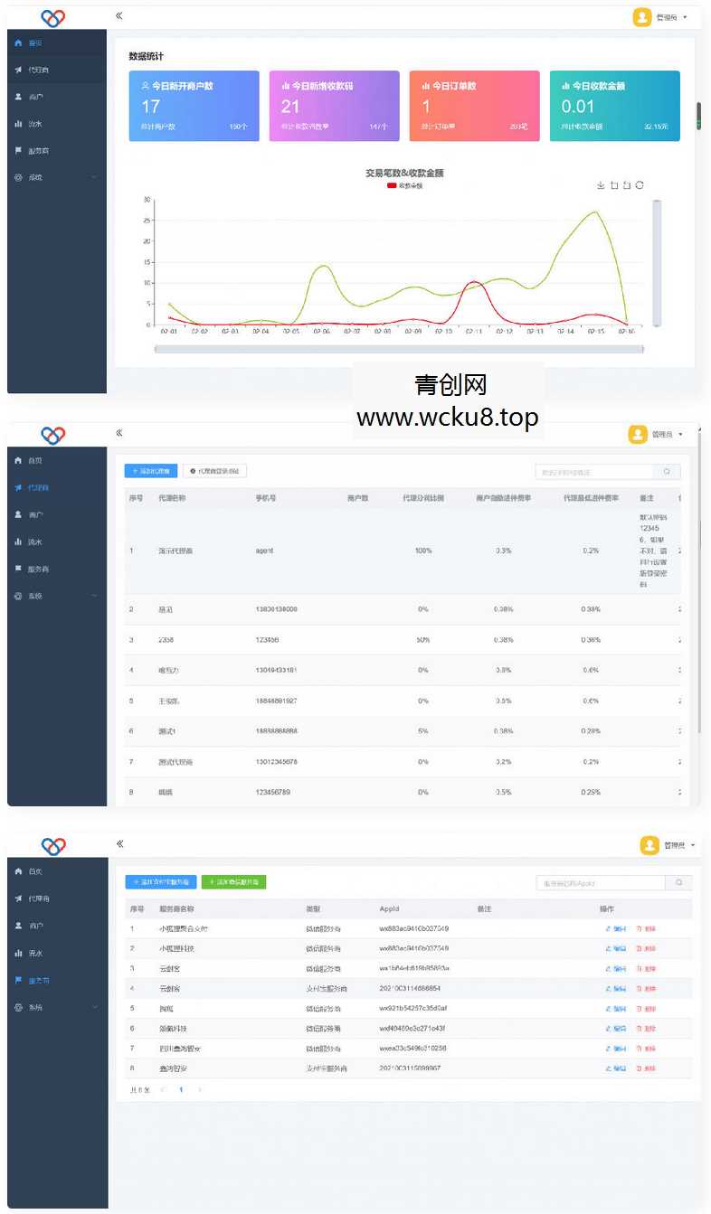Click the 今日新增收款码 purple stat card

pos(335,106)
